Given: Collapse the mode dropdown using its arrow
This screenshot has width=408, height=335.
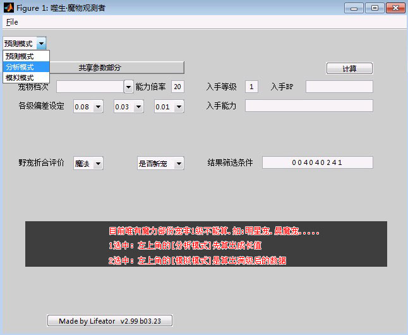Looking at the screenshot, I should pyautogui.click(x=41, y=44).
